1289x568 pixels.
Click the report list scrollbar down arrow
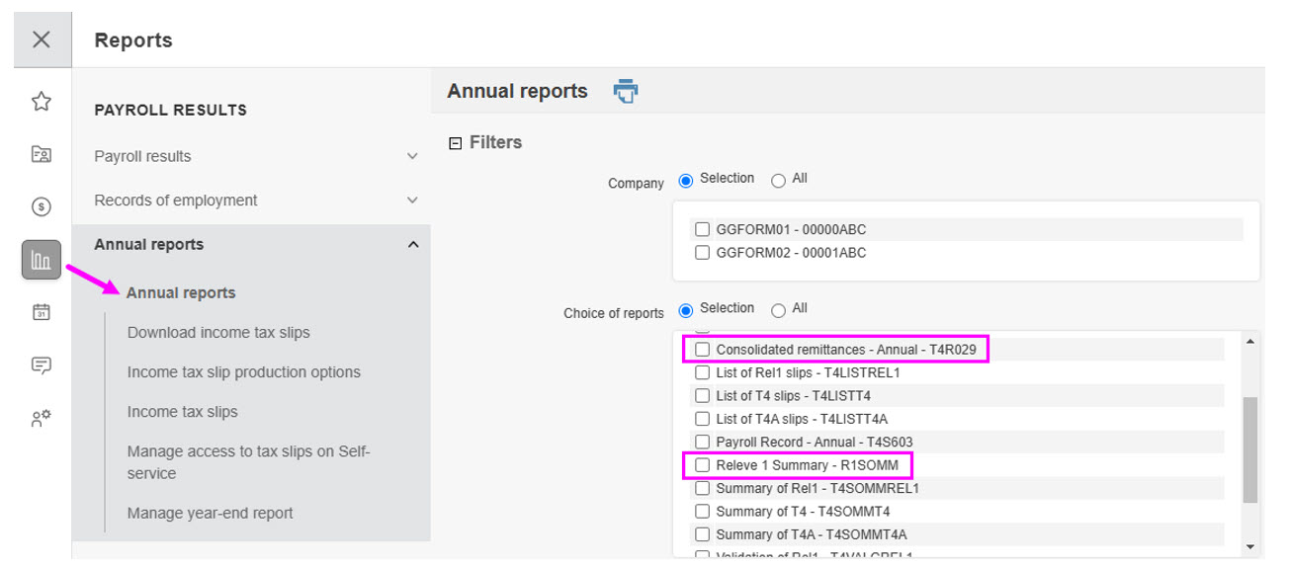pyautogui.click(x=1249, y=545)
